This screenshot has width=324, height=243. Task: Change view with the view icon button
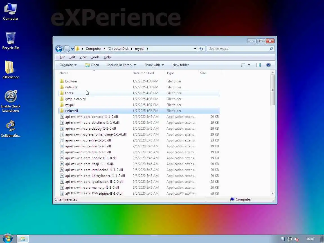(x=243, y=65)
